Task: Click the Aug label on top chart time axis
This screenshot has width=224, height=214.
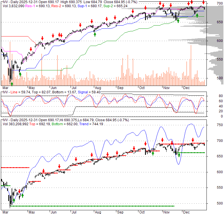Action: coord(98,88)
